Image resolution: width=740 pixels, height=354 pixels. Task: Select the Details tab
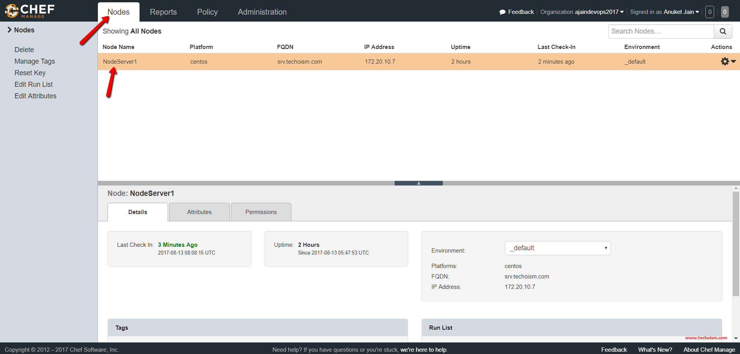coord(138,212)
